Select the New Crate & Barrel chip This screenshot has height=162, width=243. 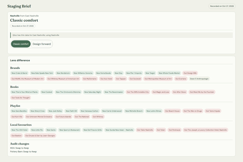(19, 73)
